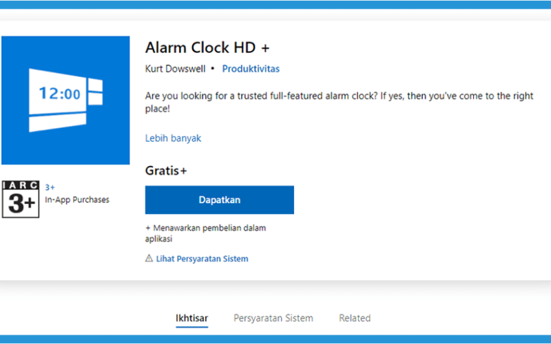Click the blue bar along the bottom

click(275, 339)
